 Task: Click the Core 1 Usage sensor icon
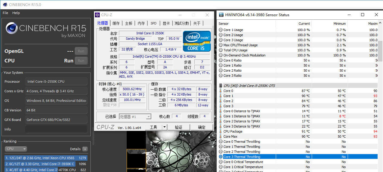tap(221, 30)
